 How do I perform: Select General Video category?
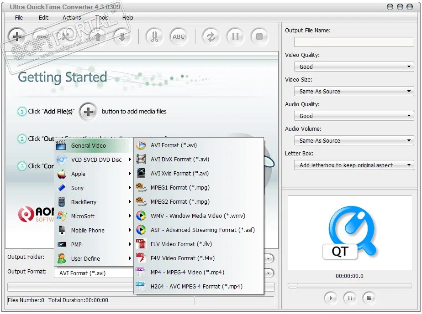click(x=94, y=145)
